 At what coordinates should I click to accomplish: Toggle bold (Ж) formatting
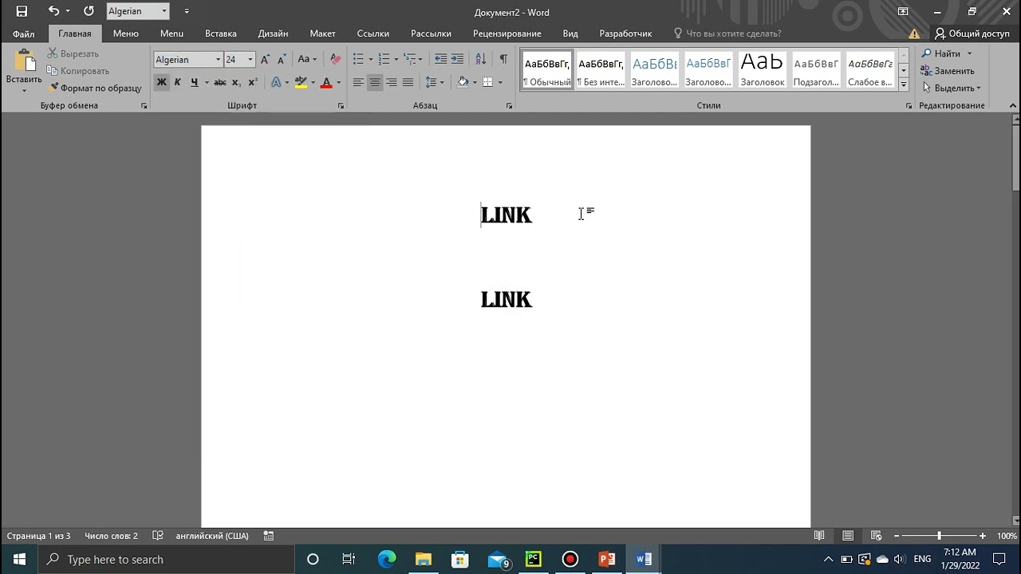pyautogui.click(x=161, y=82)
